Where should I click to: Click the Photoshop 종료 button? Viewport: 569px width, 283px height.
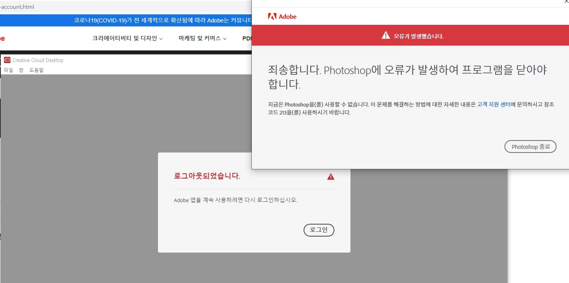pos(530,147)
